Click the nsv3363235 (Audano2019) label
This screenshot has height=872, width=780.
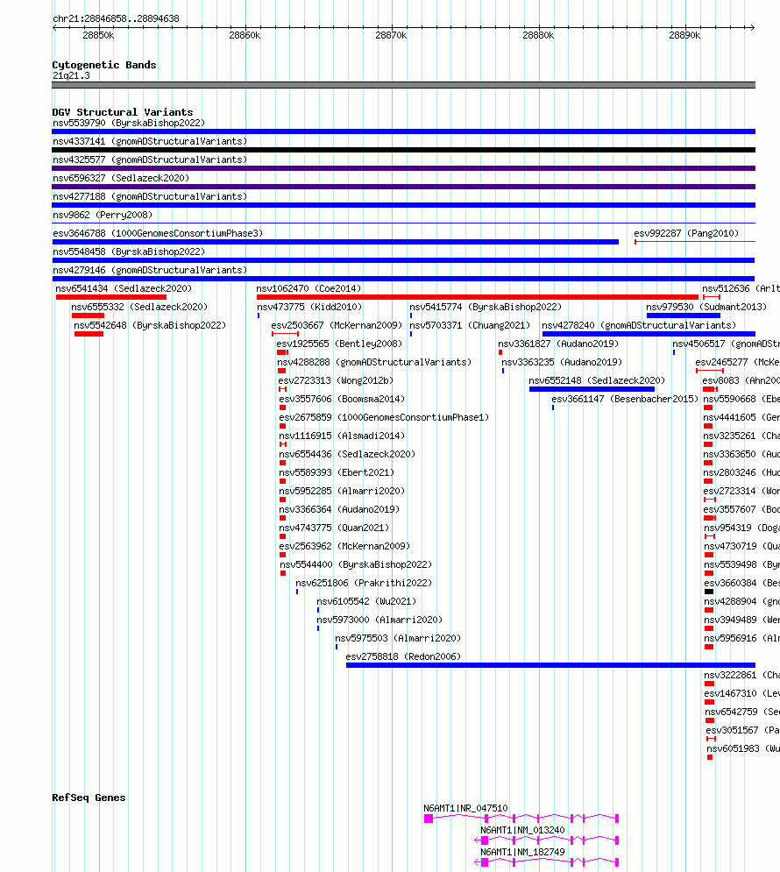tap(562, 362)
